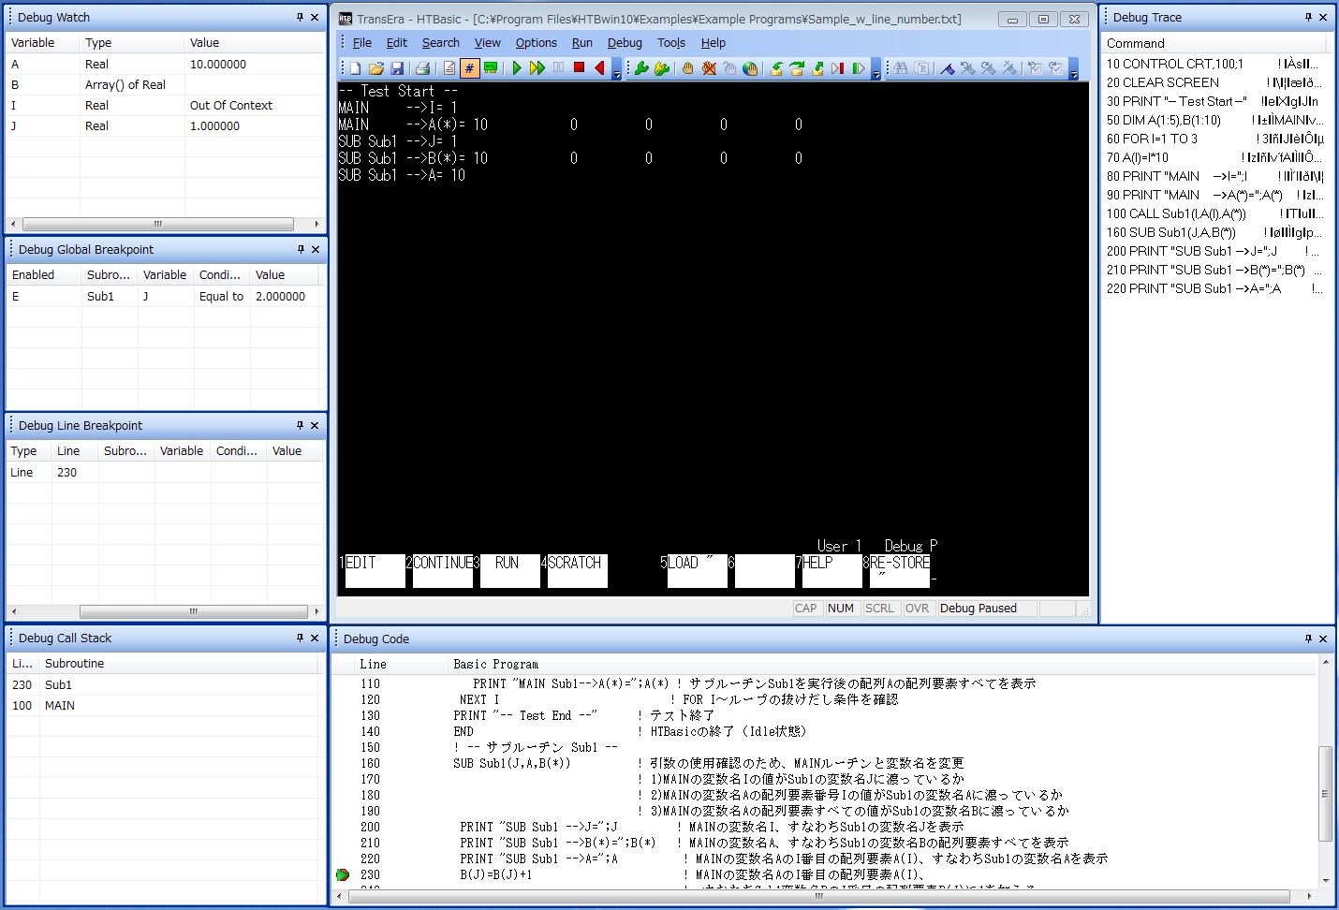Open the Run menu
The height and width of the screenshot is (910, 1339).
pos(582,42)
